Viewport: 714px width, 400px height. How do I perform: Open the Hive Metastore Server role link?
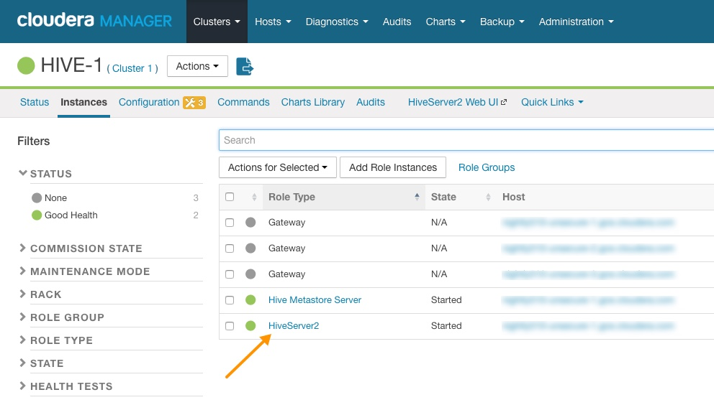(315, 300)
